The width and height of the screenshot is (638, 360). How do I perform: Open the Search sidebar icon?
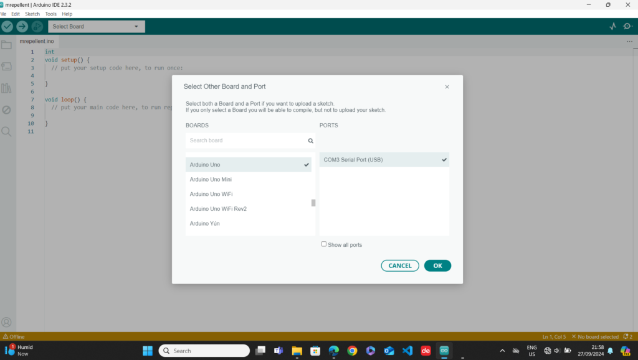6,131
